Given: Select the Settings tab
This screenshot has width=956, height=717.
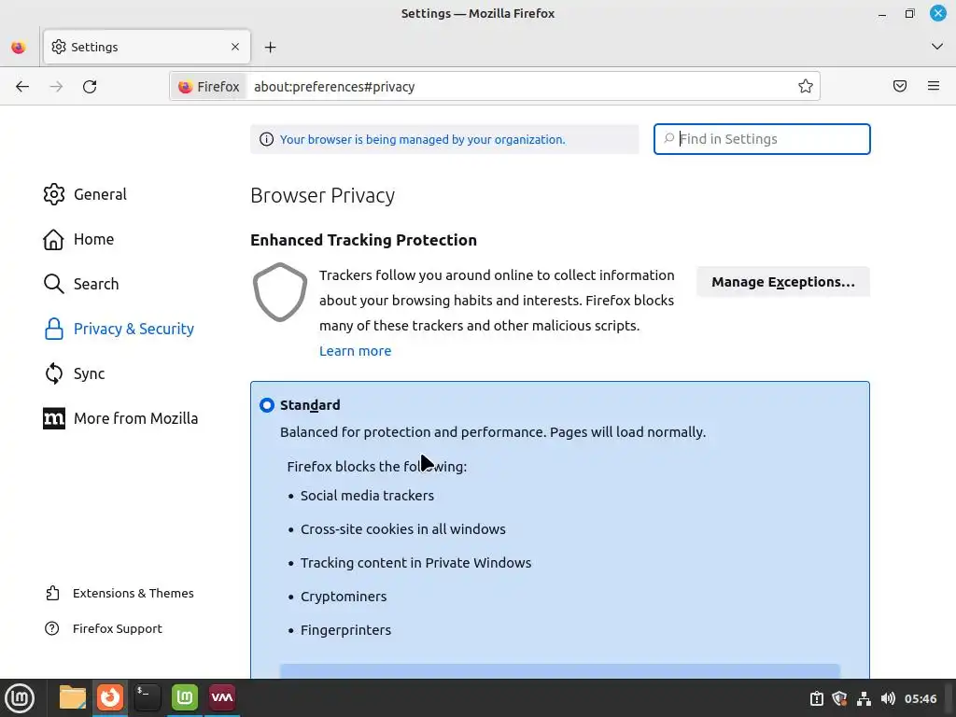Looking at the screenshot, I should coord(147,47).
